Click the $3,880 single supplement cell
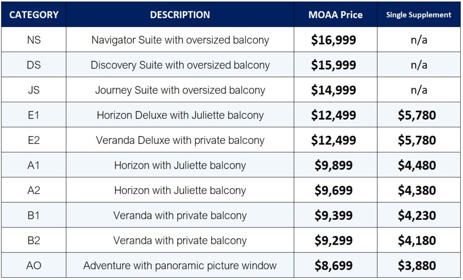The image size is (463, 280). tap(416, 266)
